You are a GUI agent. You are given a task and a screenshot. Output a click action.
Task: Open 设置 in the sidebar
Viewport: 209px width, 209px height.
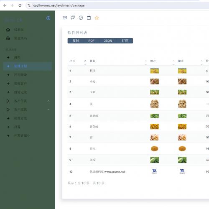click(x=17, y=127)
